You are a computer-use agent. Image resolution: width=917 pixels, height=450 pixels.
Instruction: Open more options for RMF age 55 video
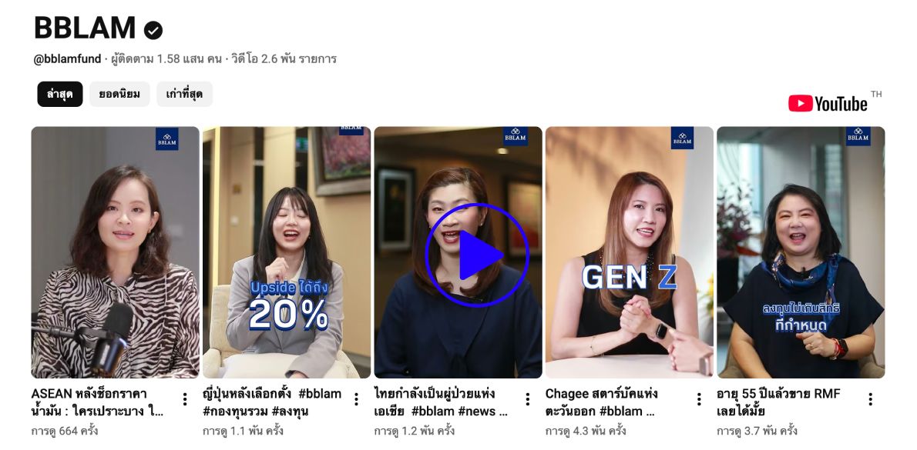click(870, 399)
